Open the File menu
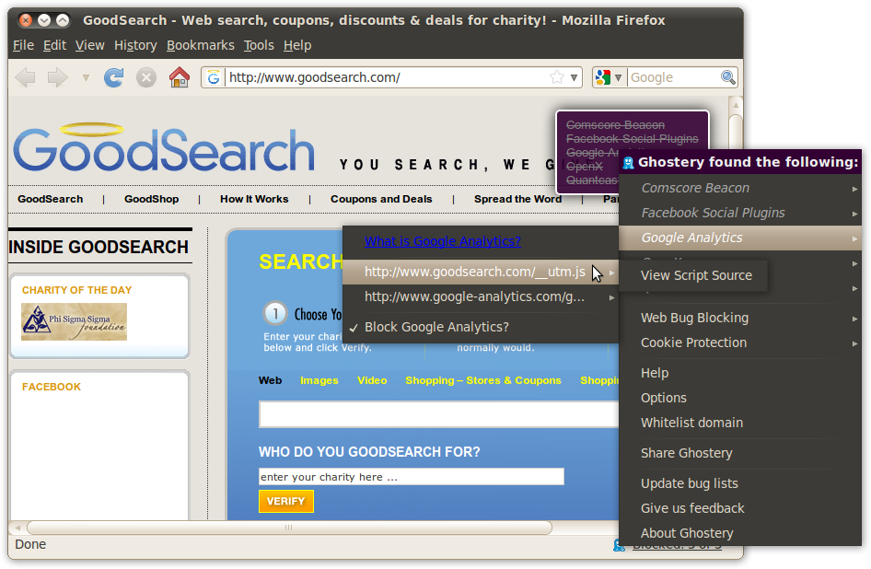The image size is (871, 569). [x=23, y=45]
